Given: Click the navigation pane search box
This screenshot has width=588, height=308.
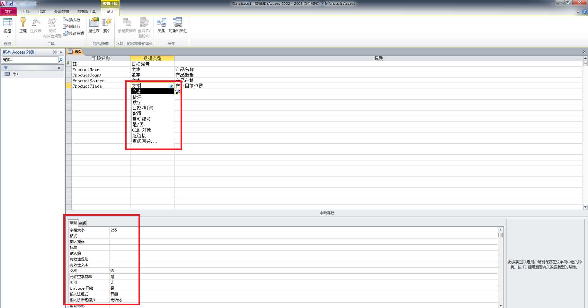Looking at the screenshot, I should point(30,60).
